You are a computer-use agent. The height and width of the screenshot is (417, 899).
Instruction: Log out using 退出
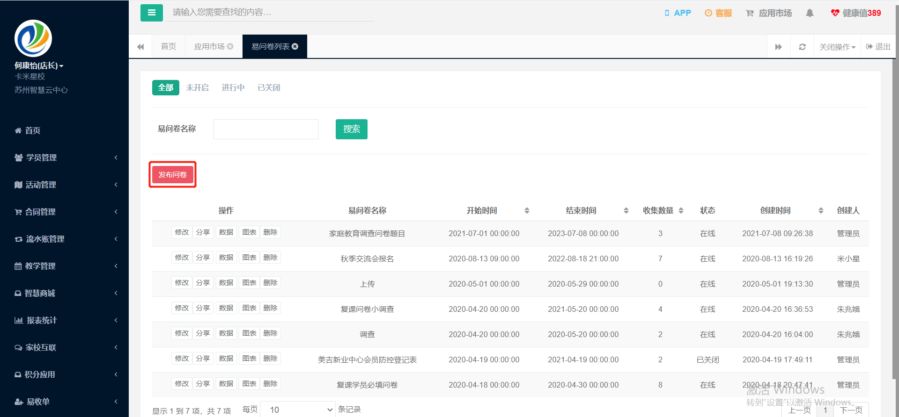click(878, 47)
